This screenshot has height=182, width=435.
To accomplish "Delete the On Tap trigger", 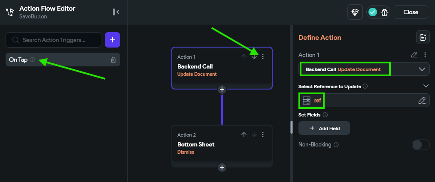I will click(x=113, y=60).
